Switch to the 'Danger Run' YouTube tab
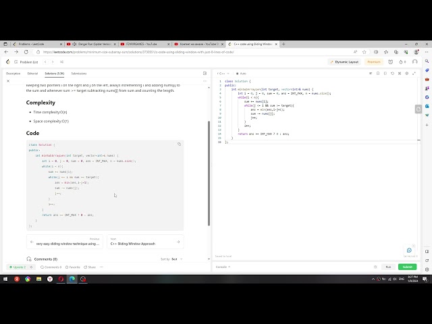The image size is (432, 324). point(92,44)
